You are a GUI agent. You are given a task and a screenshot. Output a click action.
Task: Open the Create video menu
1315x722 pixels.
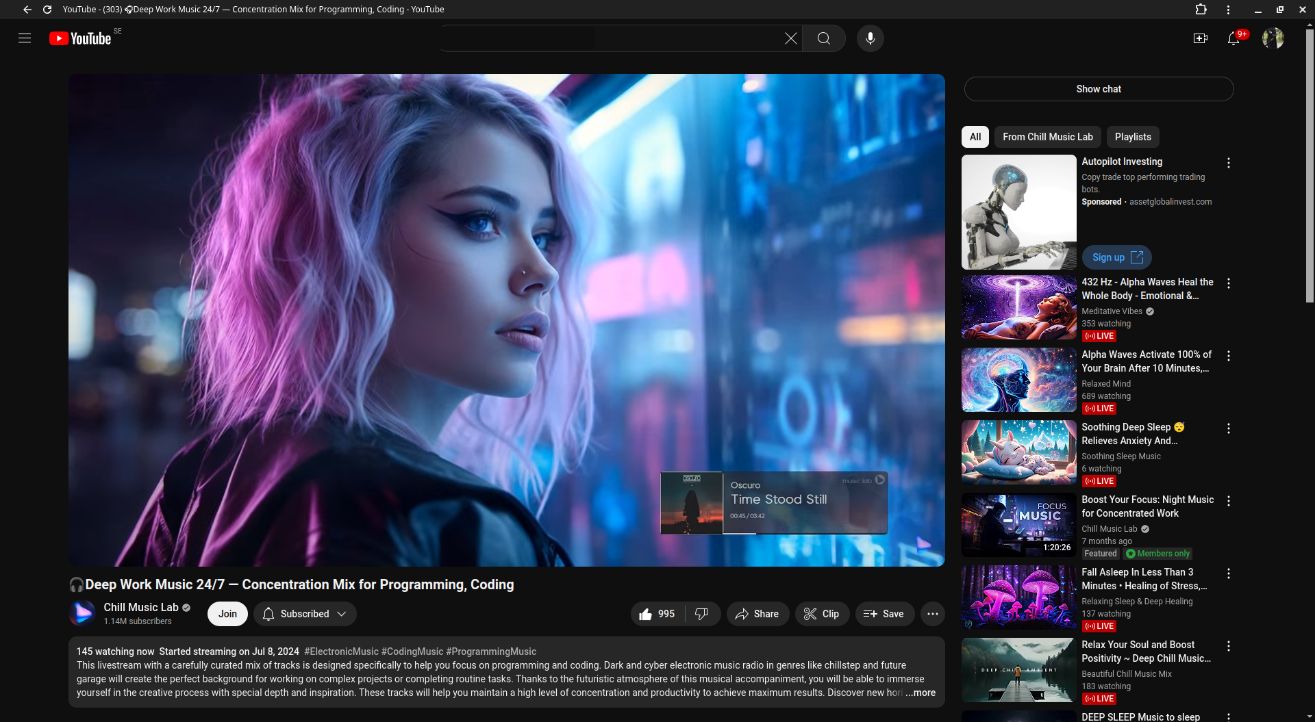[x=1200, y=38]
